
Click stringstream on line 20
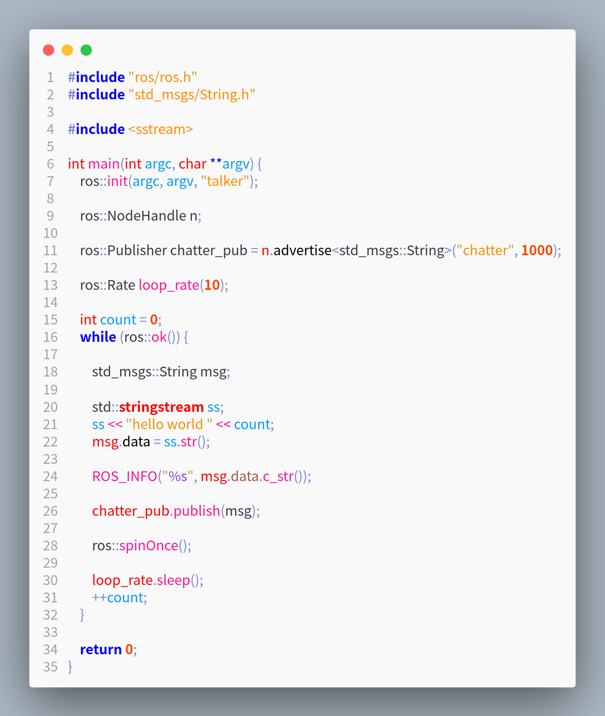[161, 408]
